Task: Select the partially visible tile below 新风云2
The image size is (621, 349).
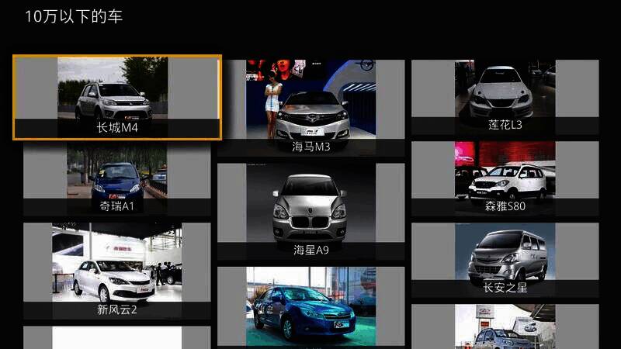Action: 116,338
